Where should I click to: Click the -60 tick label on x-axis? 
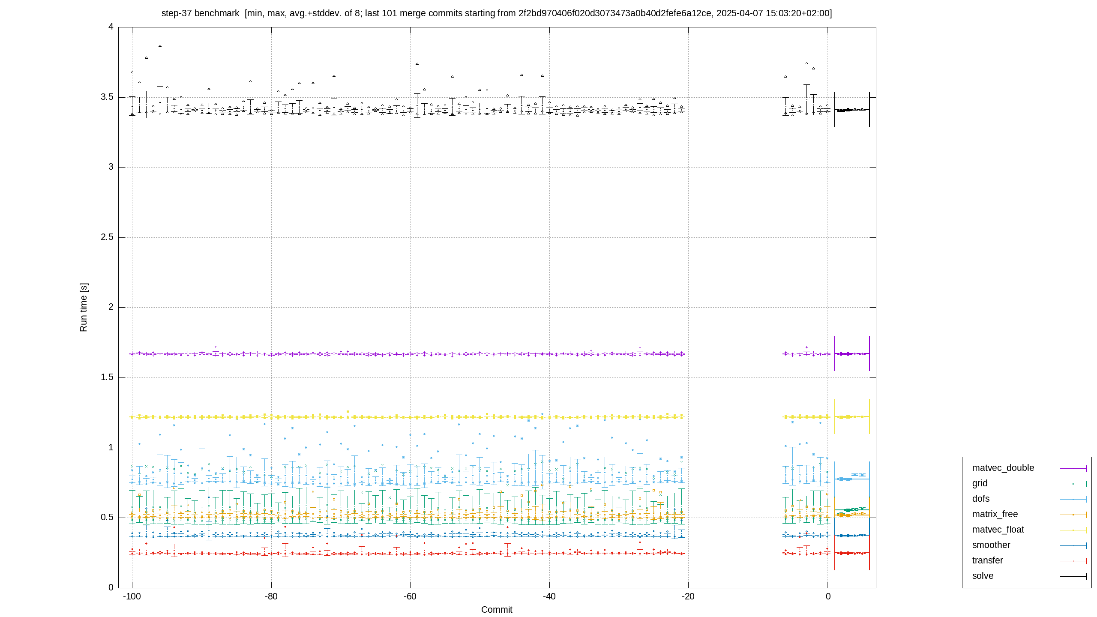tap(410, 596)
